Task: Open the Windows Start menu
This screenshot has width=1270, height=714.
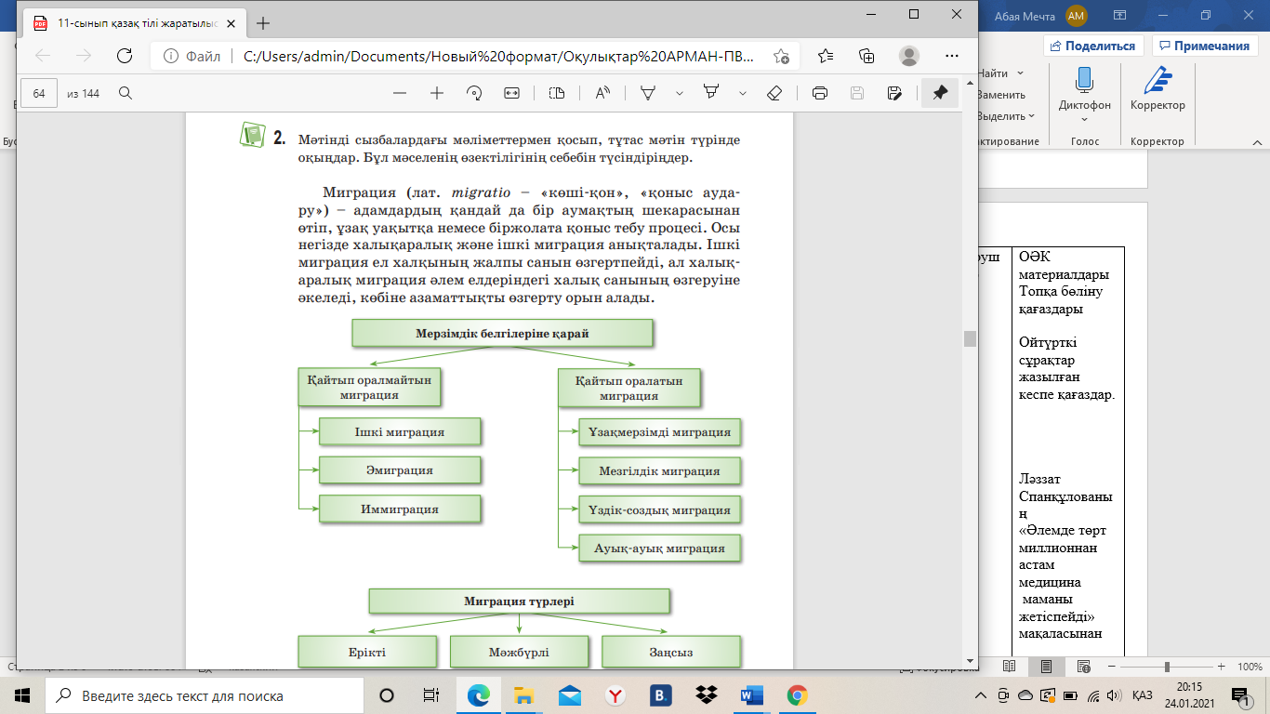Action: point(22,695)
